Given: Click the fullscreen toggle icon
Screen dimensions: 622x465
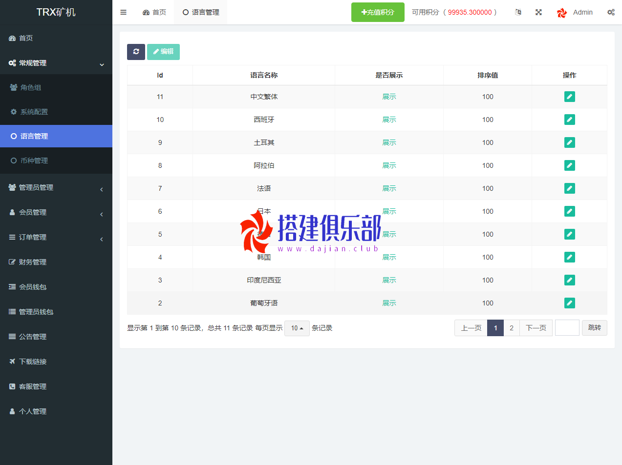Looking at the screenshot, I should (538, 12).
